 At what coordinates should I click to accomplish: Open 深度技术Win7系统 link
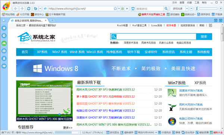click(191, 90)
